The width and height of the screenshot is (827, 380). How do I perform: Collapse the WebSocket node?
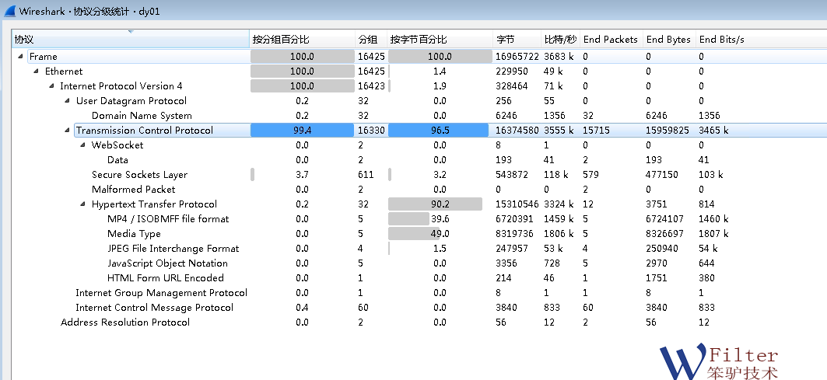[x=83, y=145]
